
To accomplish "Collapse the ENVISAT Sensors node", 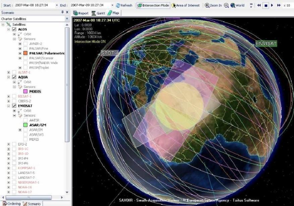I will tap(14, 115).
